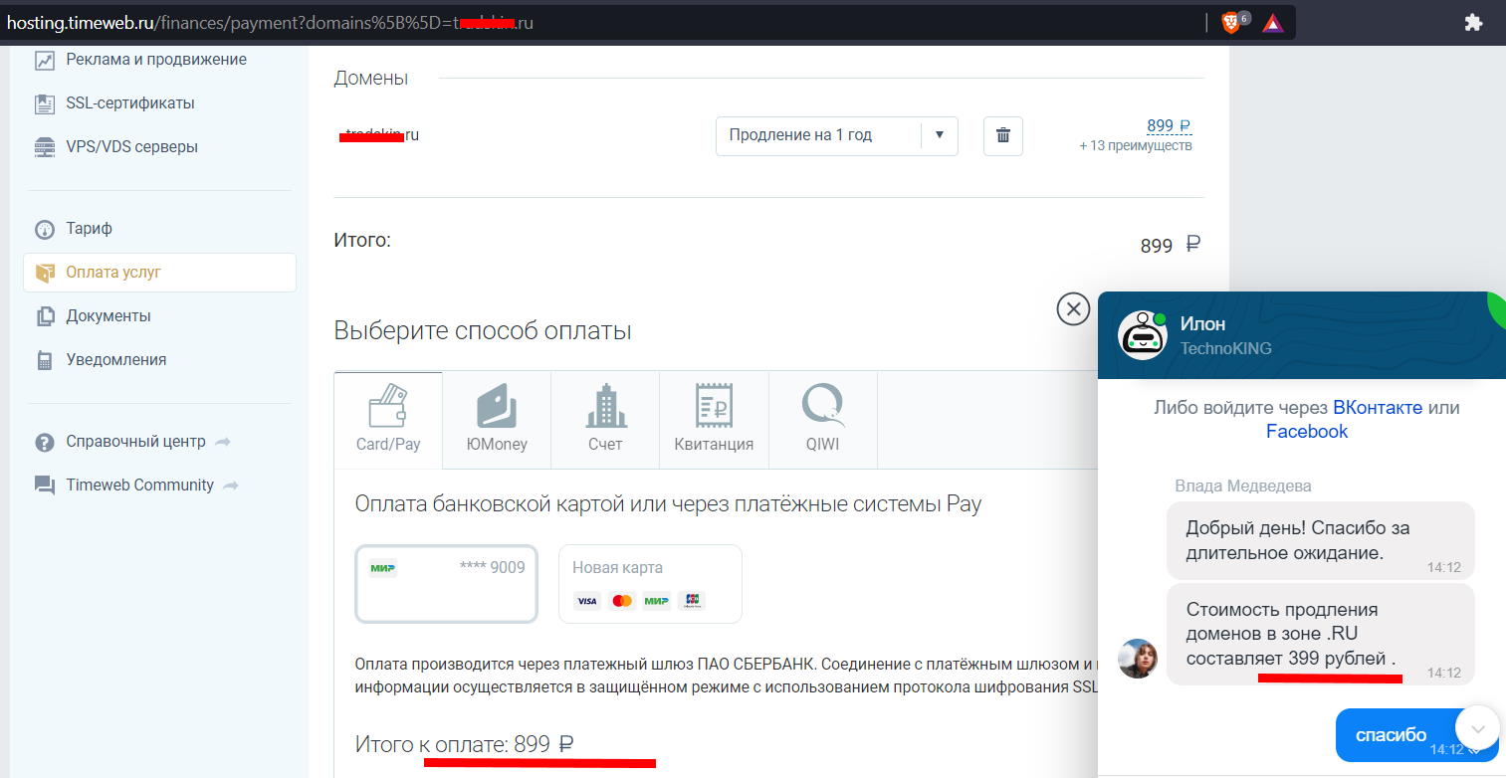Click the SSL-сертификаты sidebar icon
The image size is (1506, 778).
45,103
